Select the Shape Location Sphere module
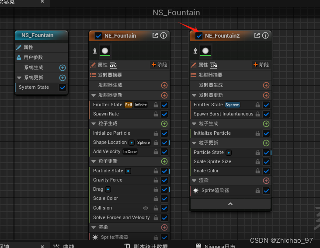This screenshot has width=320, height=248. [x=129, y=143]
